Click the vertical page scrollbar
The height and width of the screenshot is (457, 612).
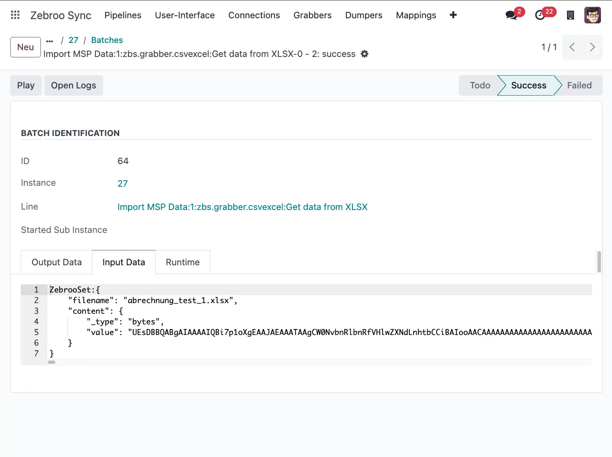coord(599,262)
